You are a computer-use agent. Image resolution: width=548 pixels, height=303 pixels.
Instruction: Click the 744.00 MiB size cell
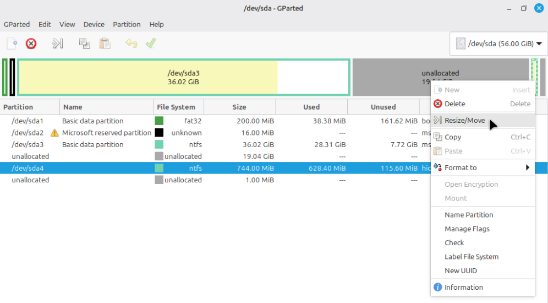[x=255, y=168]
